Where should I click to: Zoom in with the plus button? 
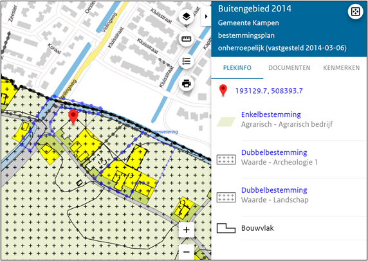(187, 230)
